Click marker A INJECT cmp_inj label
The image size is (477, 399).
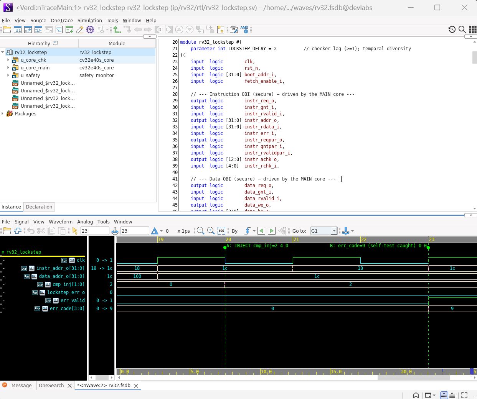tap(257, 246)
